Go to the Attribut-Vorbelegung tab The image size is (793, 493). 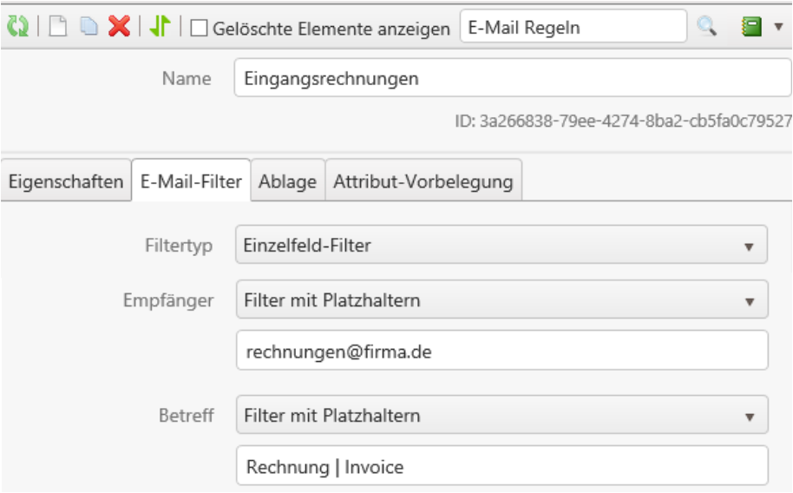click(x=423, y=182)
